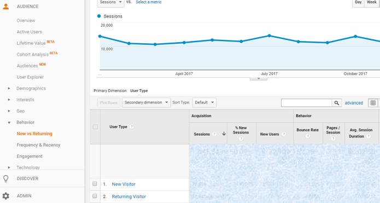Screen dimensions: 380x203
Task: Click the October 2017 chart data point
Action: click(x=355, y=36)
